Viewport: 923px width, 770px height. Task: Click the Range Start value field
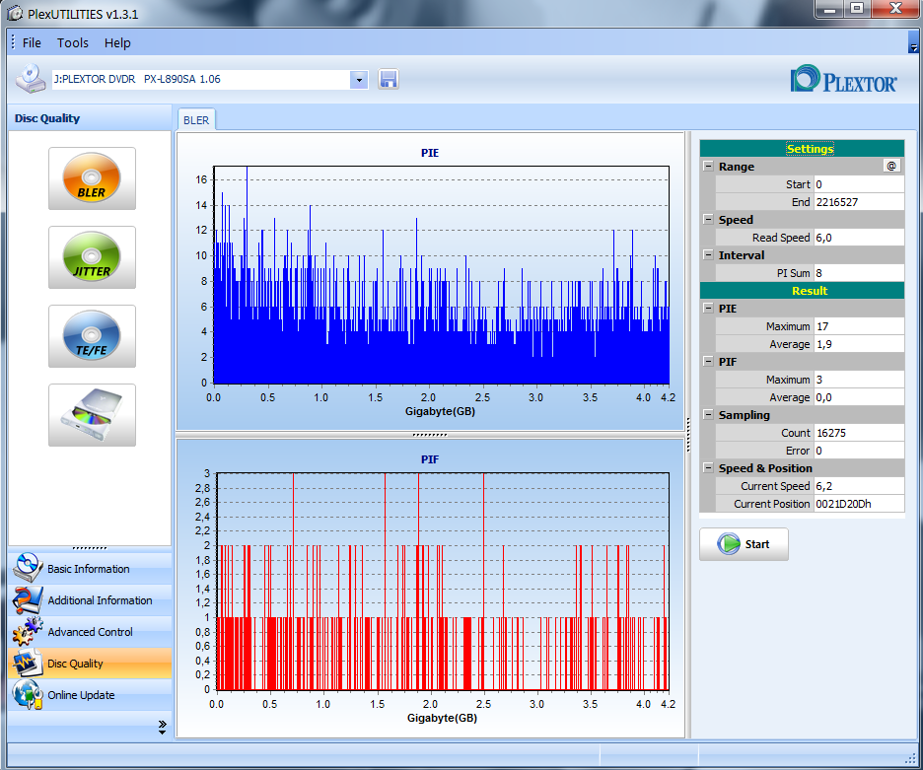(x=859, y=184)
